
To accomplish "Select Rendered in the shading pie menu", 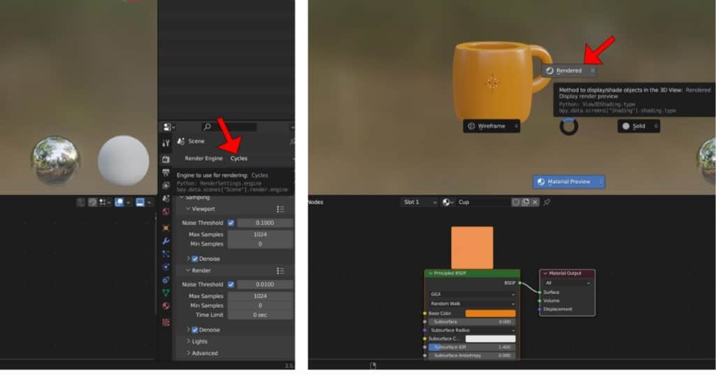I will [x=569, y=71].
